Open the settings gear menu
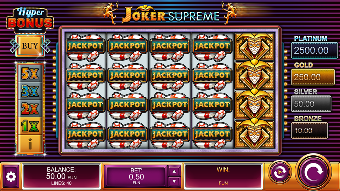 (x=11, y=177)
